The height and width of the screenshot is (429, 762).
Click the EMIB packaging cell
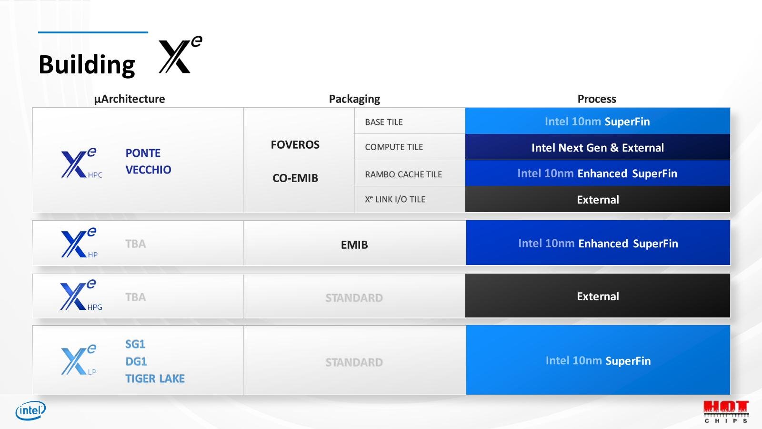point(355,244)
